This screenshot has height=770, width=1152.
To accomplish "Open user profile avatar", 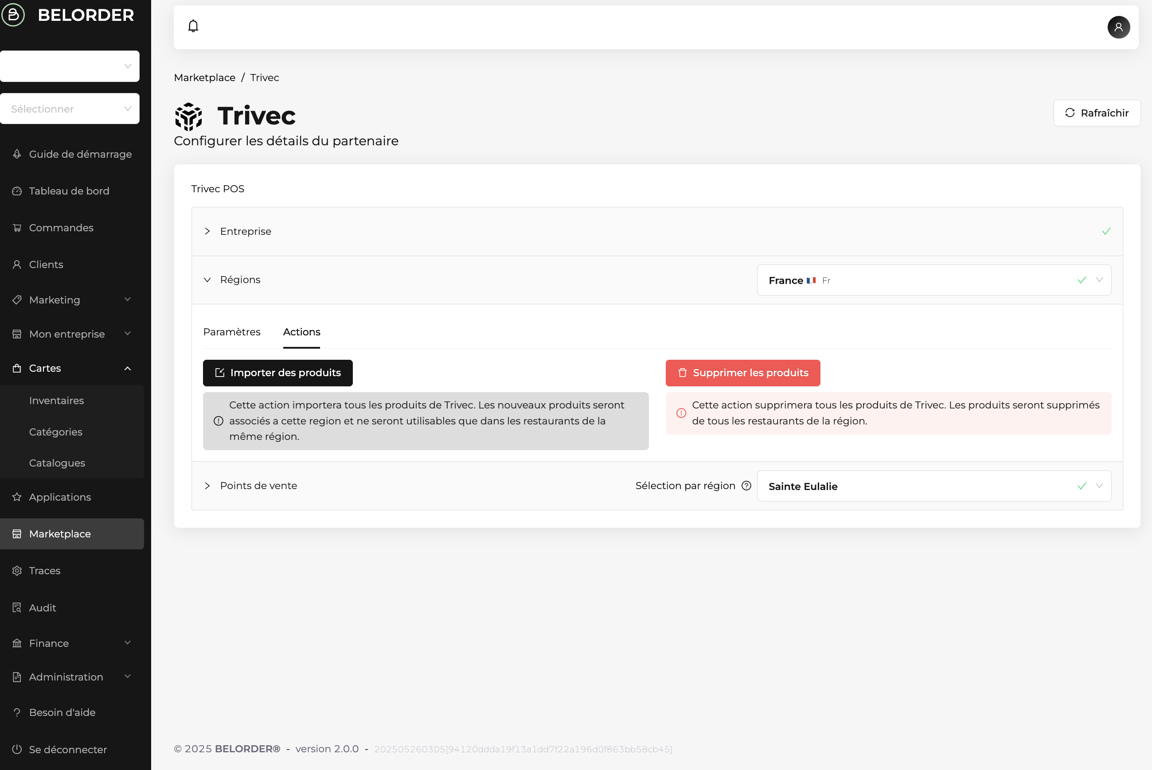I will tap(1118, 27).
